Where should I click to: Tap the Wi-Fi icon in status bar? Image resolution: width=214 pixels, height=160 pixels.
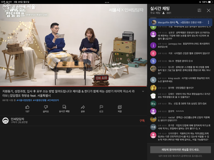(x=200, y=2)
